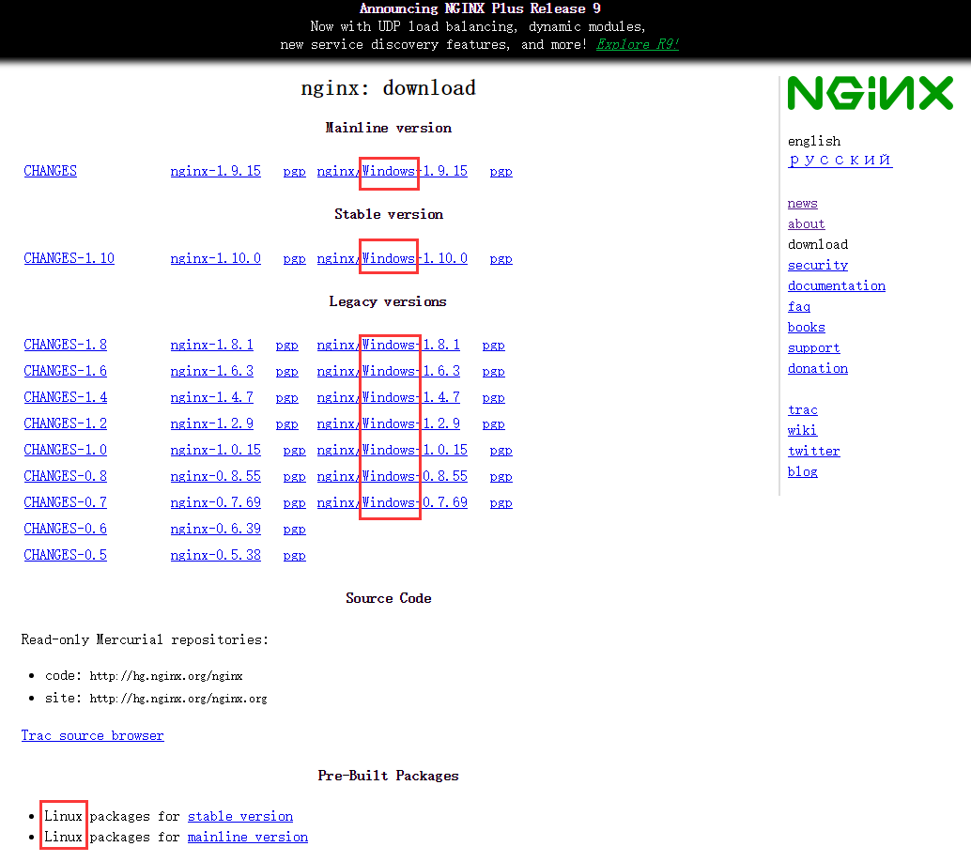Open CHANGES-1.6 link
The height and width of the screenshot is (862, 971).
pos(65,371)
